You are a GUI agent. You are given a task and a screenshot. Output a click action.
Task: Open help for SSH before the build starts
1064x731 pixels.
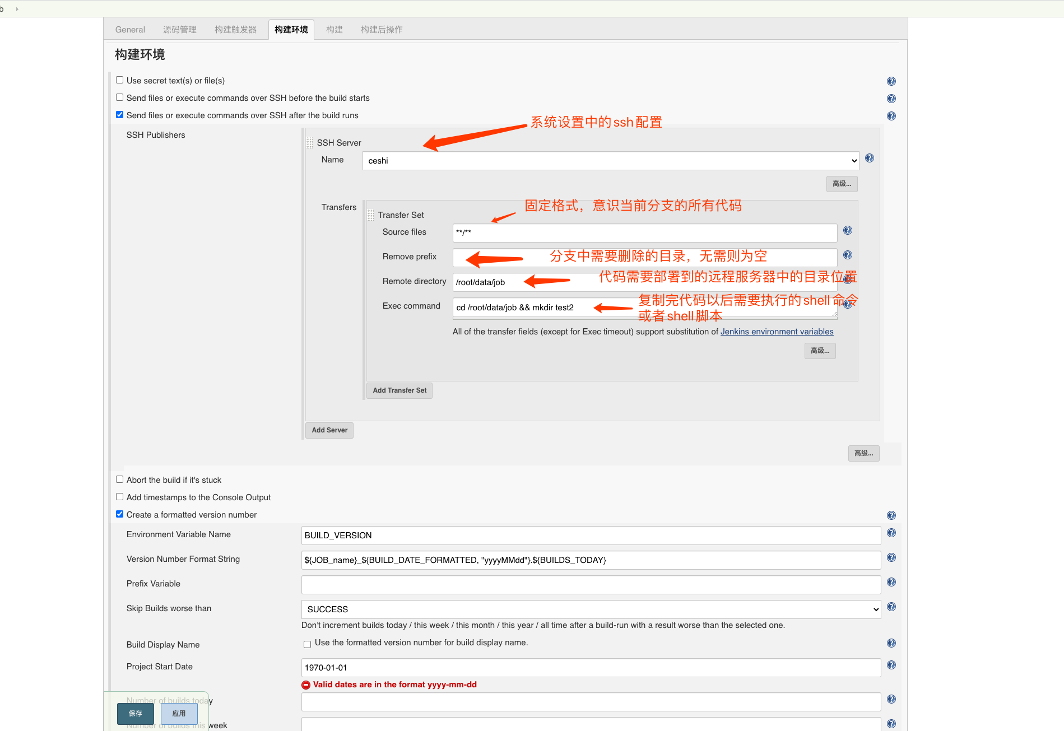point(891,99)
